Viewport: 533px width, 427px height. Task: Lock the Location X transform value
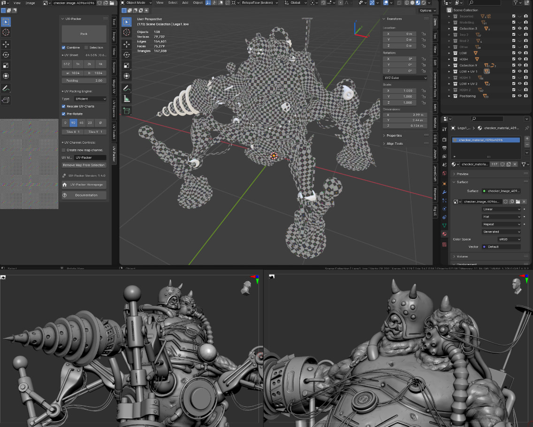point(423,34)
